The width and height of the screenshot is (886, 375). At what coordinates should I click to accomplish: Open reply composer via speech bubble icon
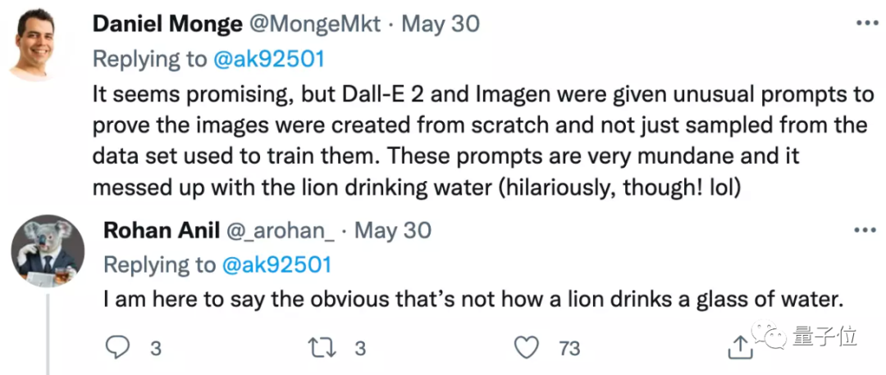pyautogui.click(x=117, y=347)
